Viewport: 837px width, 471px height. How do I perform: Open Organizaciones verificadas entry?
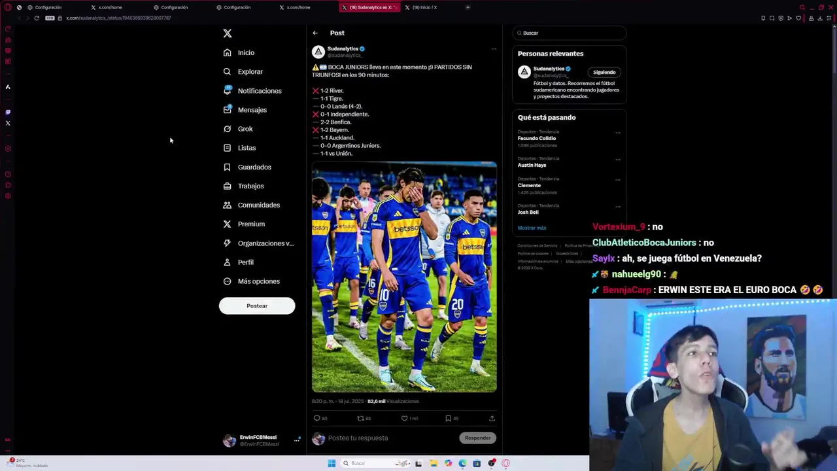pyautogui.click(x=258, y=243)
